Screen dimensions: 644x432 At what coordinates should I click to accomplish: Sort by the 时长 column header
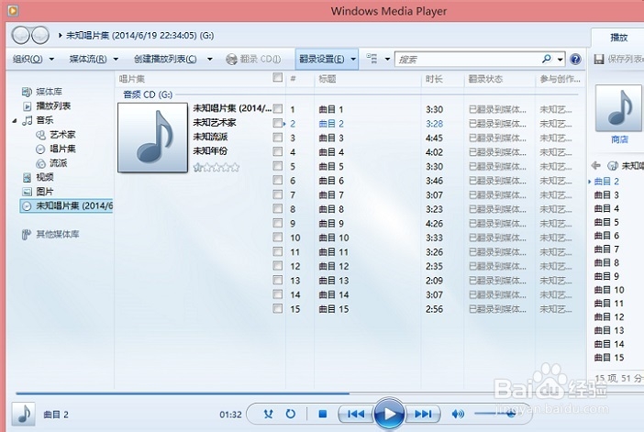(x=434, y=79)
